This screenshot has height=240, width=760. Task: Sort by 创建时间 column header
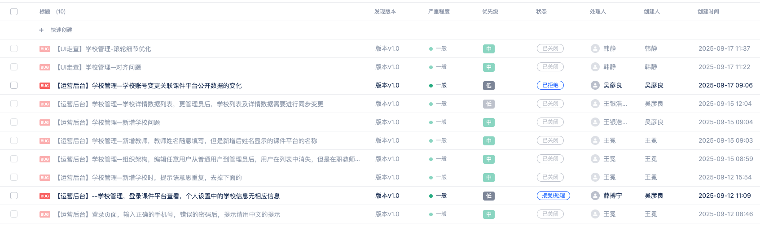(x=708, y=12)
